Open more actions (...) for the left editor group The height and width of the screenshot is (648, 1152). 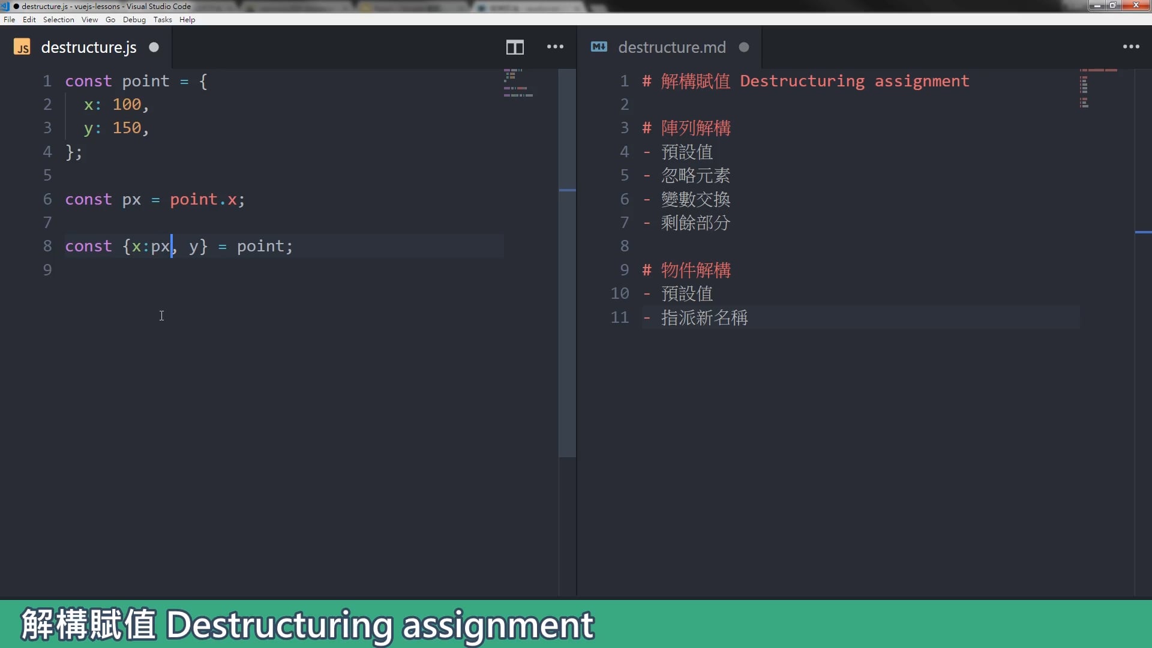555,47
